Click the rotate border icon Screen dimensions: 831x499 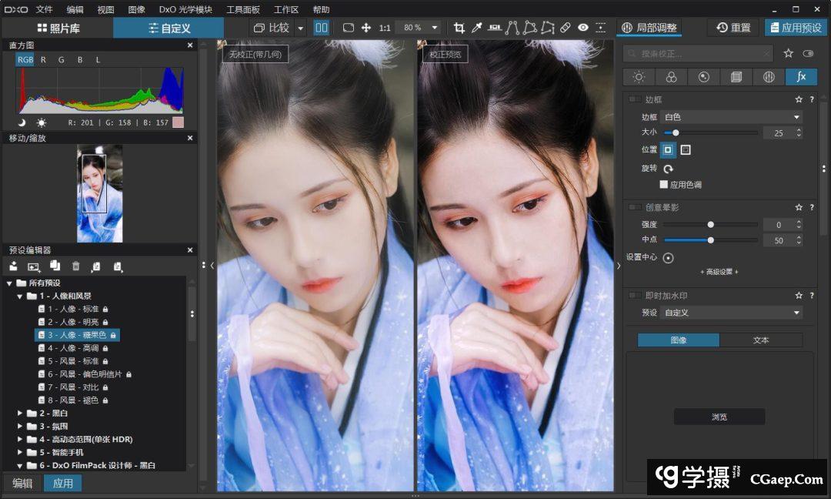pyautogui.click(x=669, y=169)
